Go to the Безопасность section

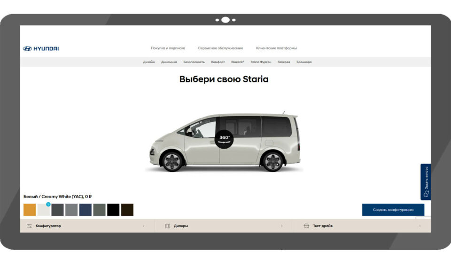pyautogui.click(x=194, y=62)
